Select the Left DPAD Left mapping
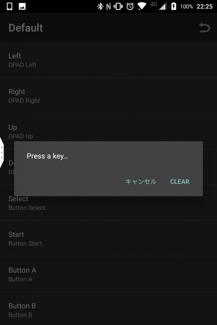 (109, 60)
